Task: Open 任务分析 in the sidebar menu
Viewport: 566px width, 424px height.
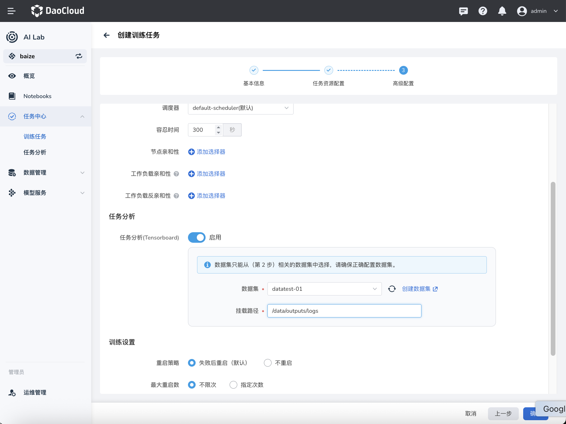Action: click(x=35, y=152)
